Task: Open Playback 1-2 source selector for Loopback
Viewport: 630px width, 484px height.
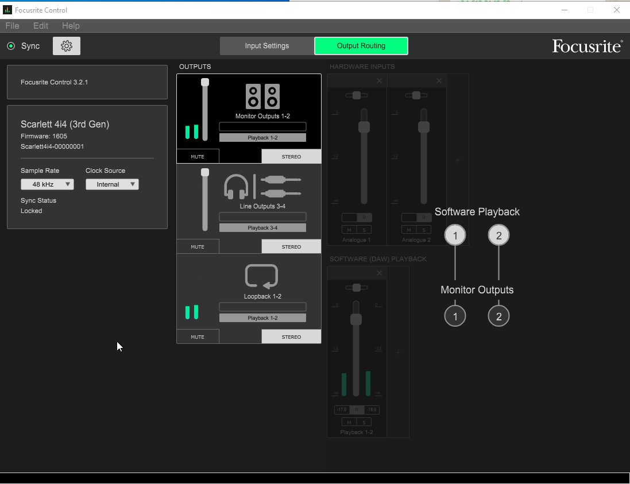Action: coord(262,317)
